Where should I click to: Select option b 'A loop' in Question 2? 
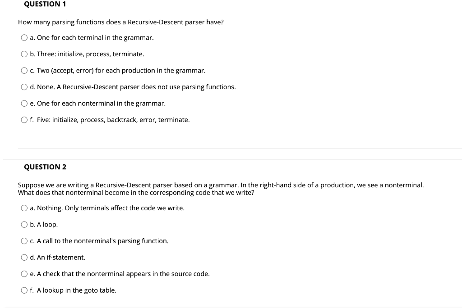[x=24, y=224]
